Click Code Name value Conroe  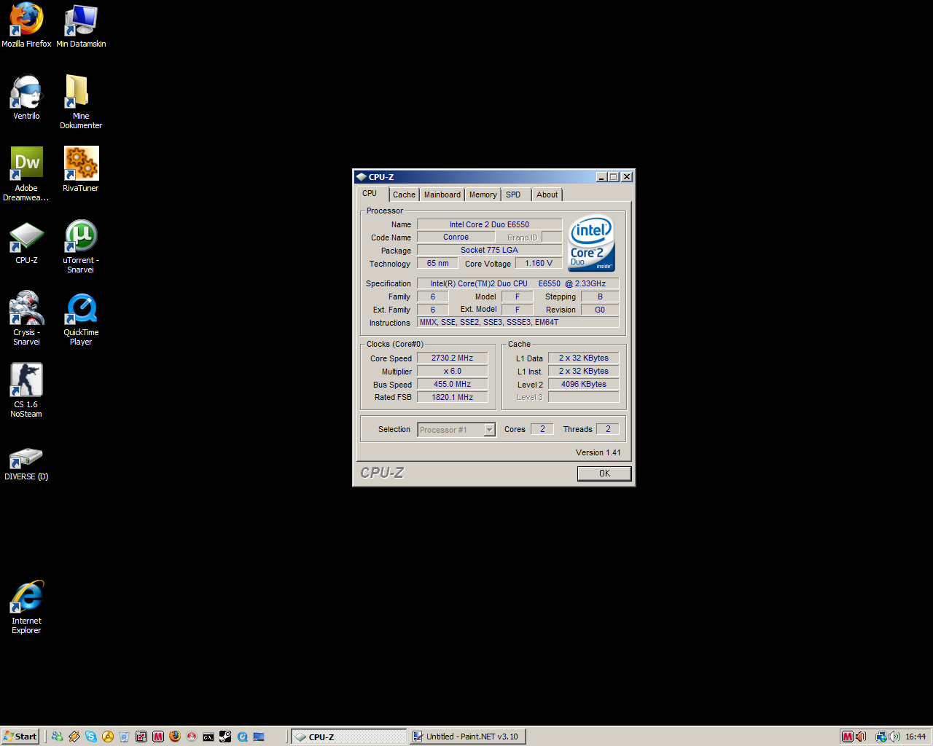pyautogui.click(x=456, y=237)
